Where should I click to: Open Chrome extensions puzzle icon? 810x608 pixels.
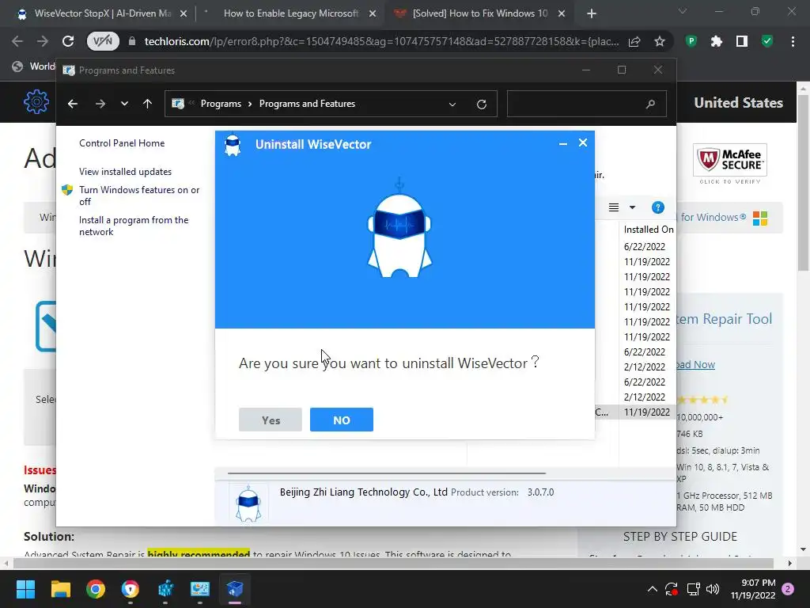pyautogui.click(x=717, y=41)
